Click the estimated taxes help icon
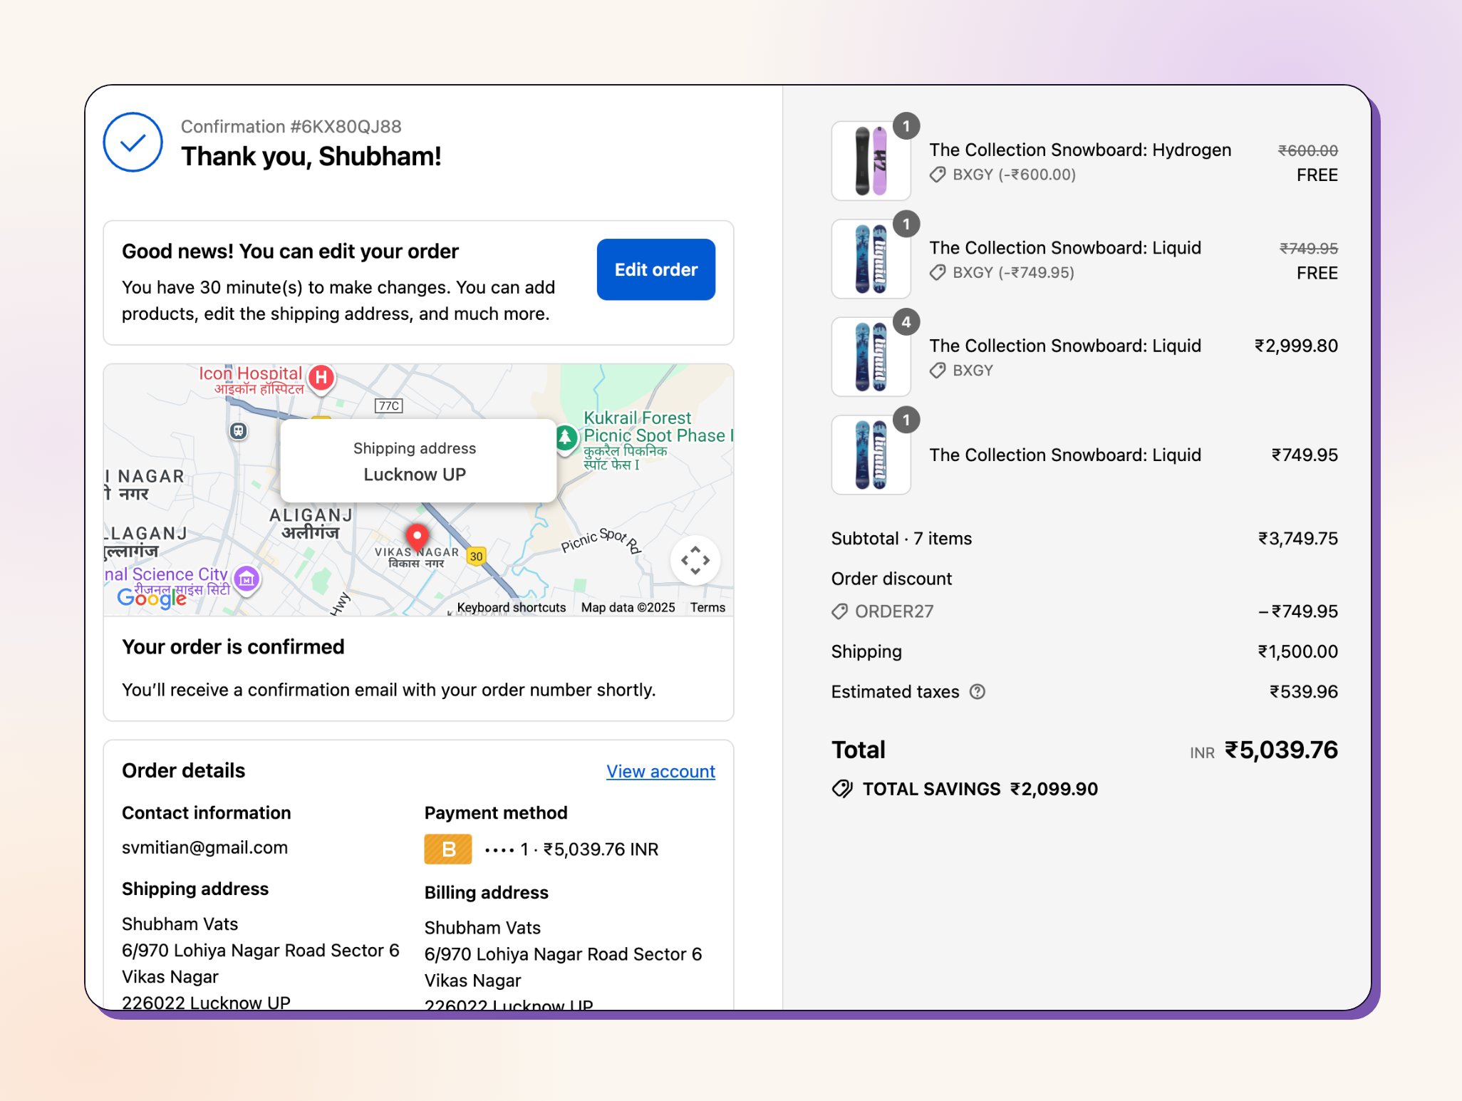Image resolution: width=1462 pixels, height=1101 pixels. coord(978,691)
